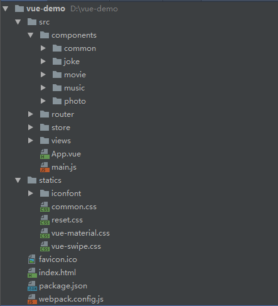Screen dimensions: 278x306
Task: Click the favicon.ico image file icon
Action: (x=32, y=260)
